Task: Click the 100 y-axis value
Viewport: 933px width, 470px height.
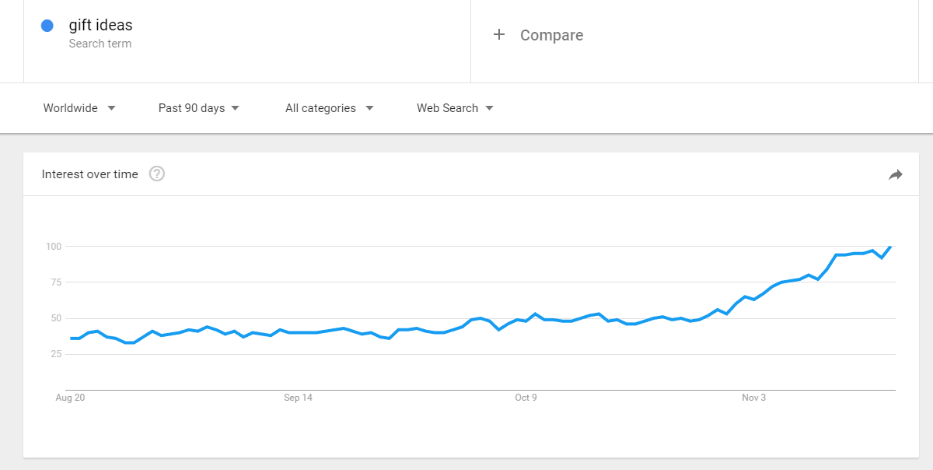Action: click(53, 247)
